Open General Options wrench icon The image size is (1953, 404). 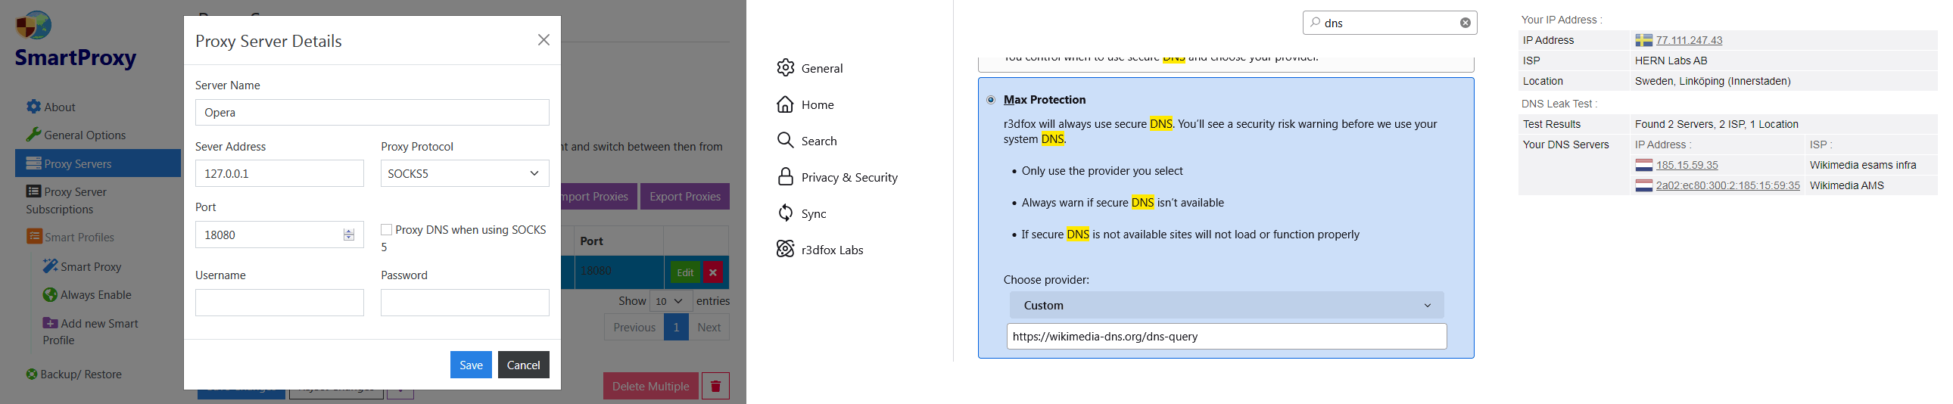[x=33, y=135]
